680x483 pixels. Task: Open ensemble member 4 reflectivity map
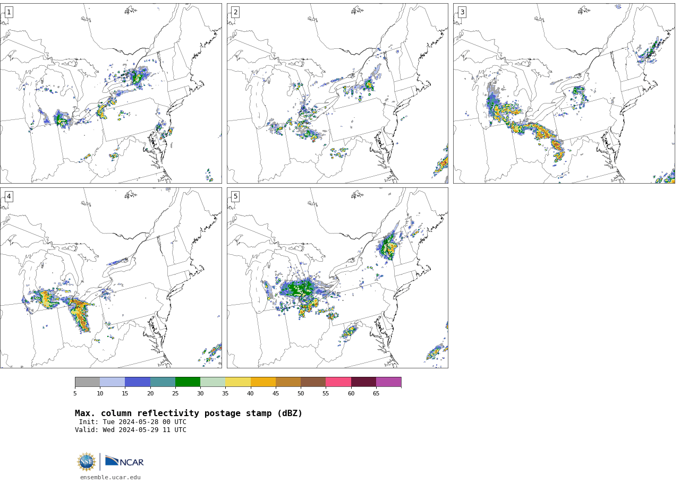[110, 278]
